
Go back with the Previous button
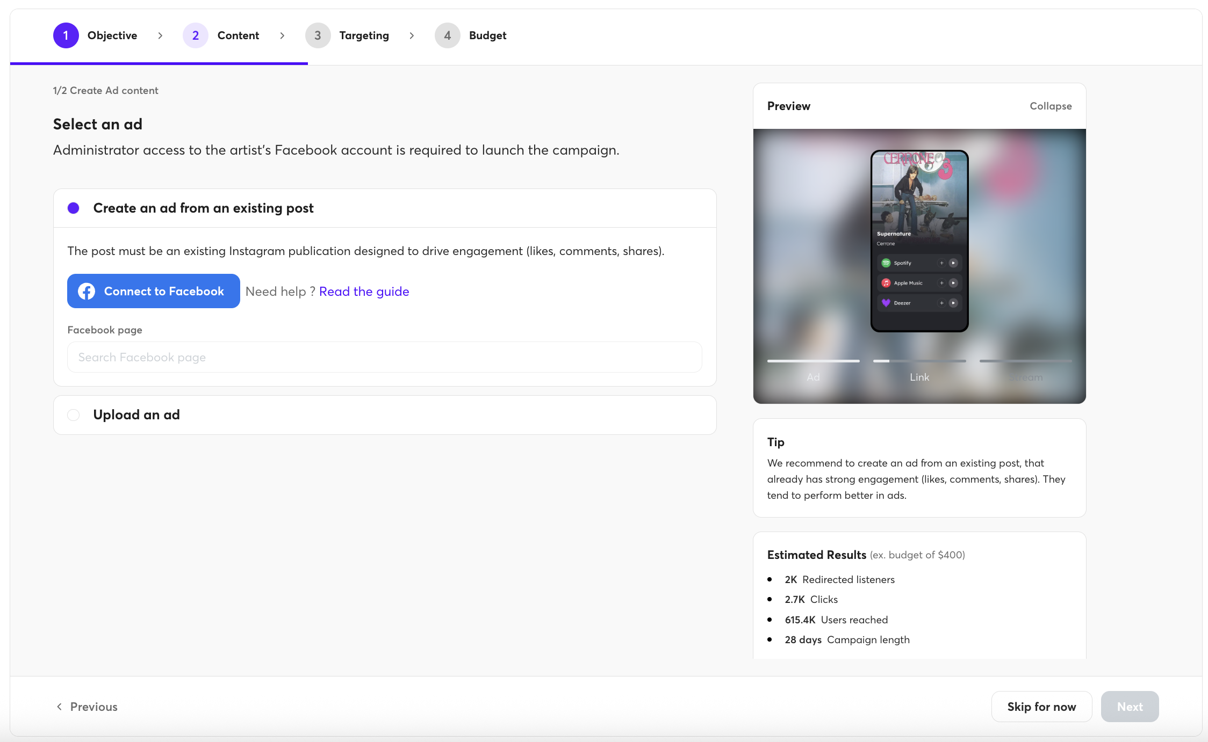click(87, 707)
